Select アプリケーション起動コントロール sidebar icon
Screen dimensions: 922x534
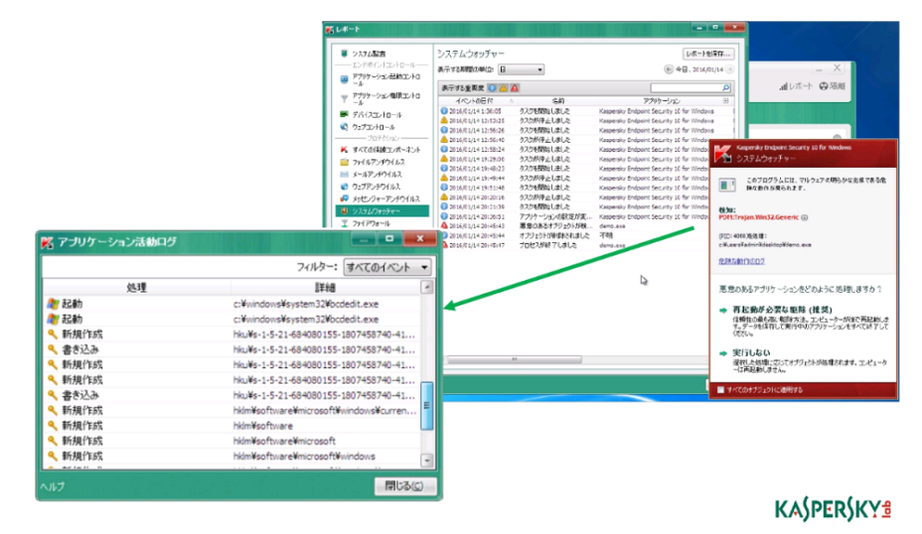(344, 78)
